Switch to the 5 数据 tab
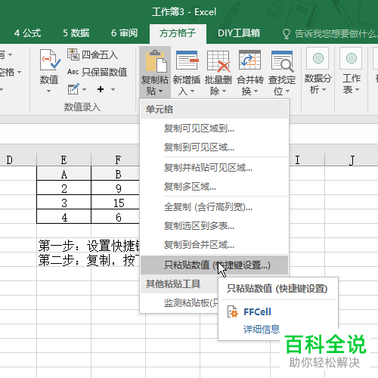 click(x=76, y=33)
